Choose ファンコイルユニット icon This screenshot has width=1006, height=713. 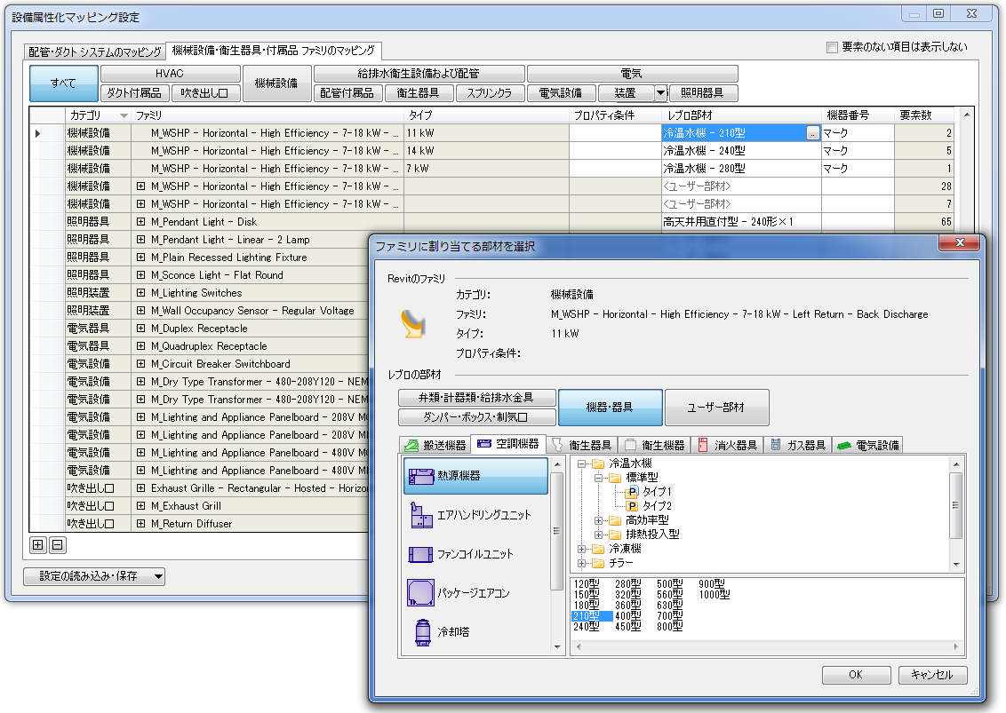[421, 554]
